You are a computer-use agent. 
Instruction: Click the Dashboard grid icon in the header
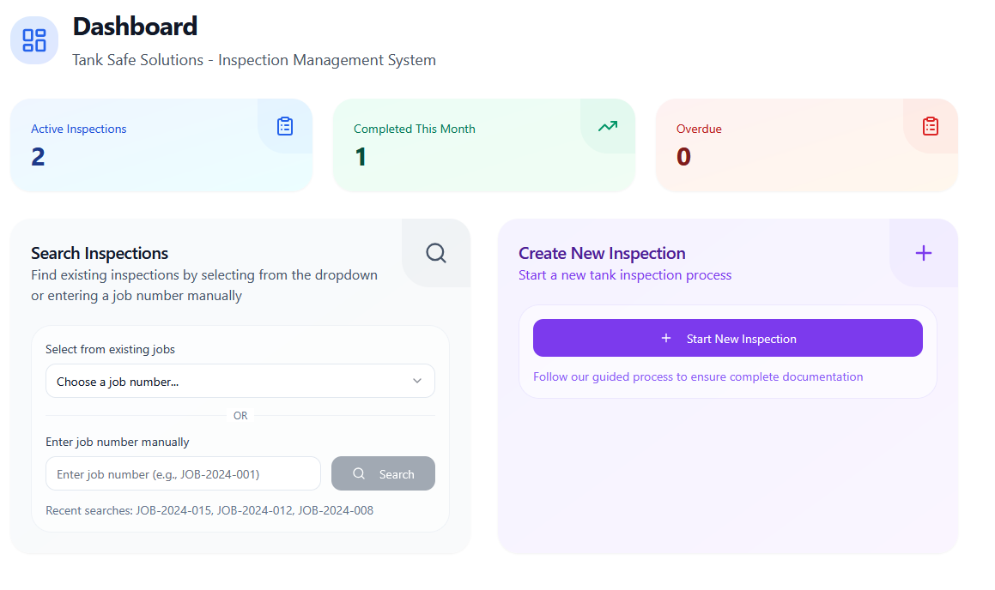point(33,39)
